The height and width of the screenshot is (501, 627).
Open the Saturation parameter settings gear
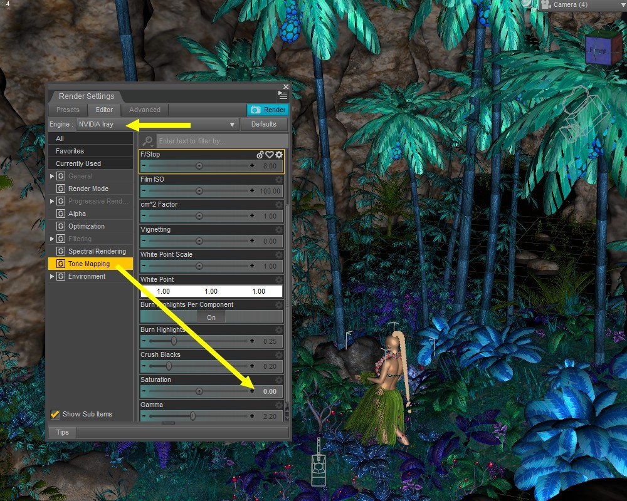[279, 380]
